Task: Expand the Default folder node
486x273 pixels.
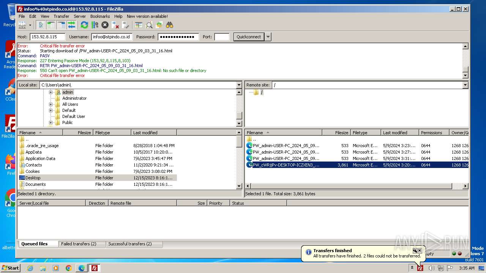Action: point(50,110)
